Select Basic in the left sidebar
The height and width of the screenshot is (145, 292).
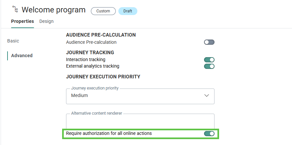click(x=13, y=41)
